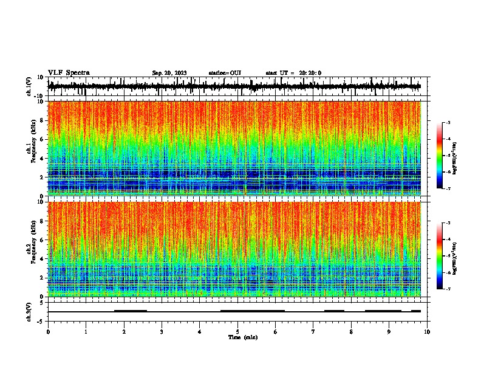
Task: Click the ch.3 pulse between 7 and 8 minutes
Action: click(x=335, y=311)
